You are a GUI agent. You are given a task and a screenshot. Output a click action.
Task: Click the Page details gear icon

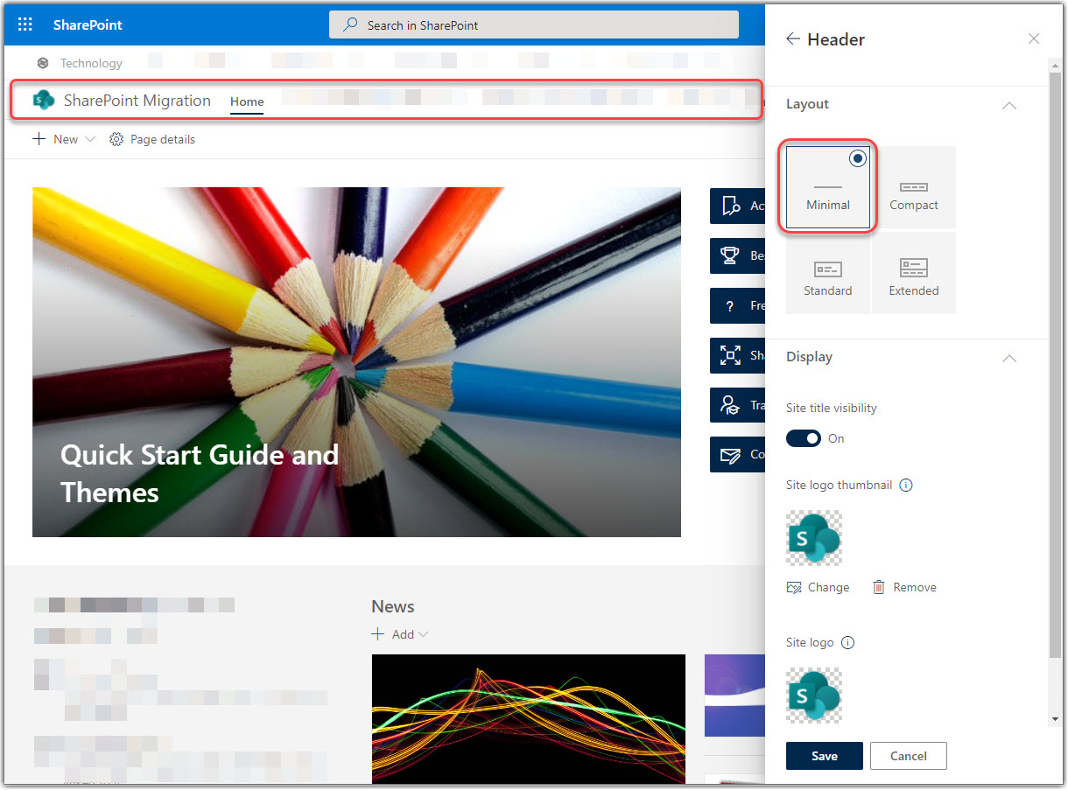115,139
